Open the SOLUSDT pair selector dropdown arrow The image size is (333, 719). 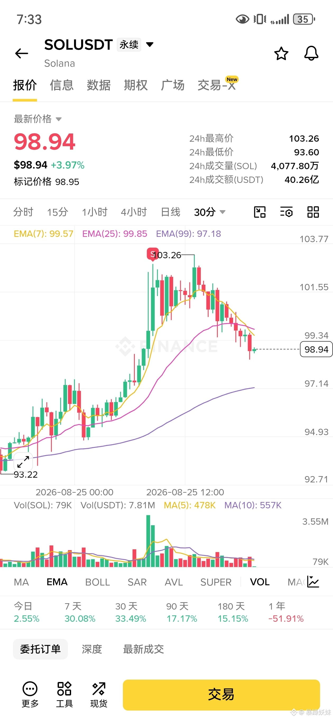pos(150,44)
